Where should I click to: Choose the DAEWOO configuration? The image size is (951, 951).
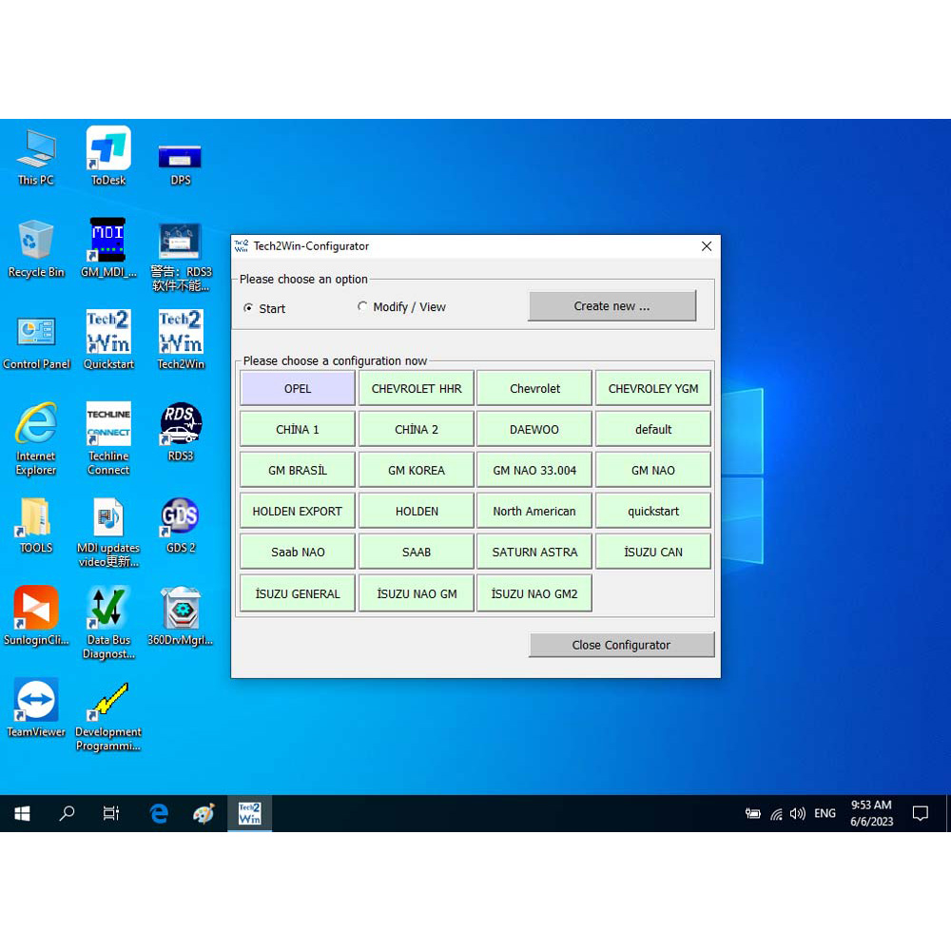[534, 430]
